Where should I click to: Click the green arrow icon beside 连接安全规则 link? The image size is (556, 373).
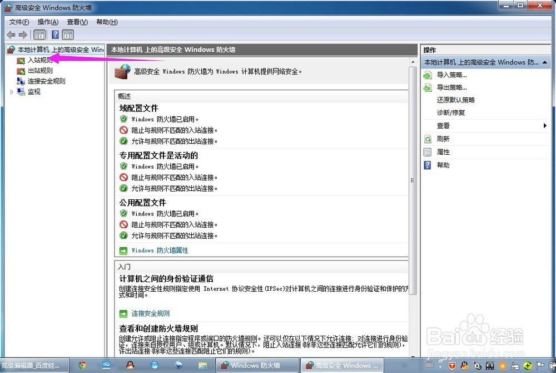(123, 314)
